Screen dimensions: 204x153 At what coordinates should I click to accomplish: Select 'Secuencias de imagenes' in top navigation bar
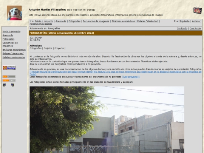coord(96,21)
